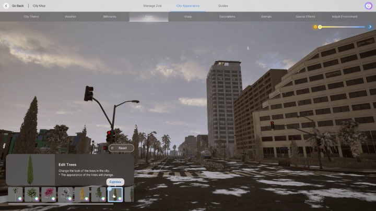Switch to Manage Zois tab
The image size is (376, 211).
(152, 6)
